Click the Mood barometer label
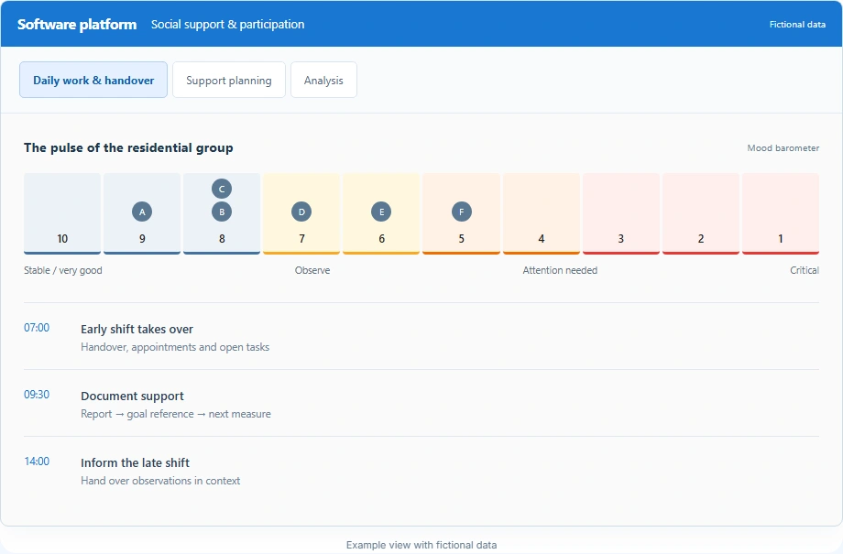Screen dimensions: 843x554 click(783, 147)
